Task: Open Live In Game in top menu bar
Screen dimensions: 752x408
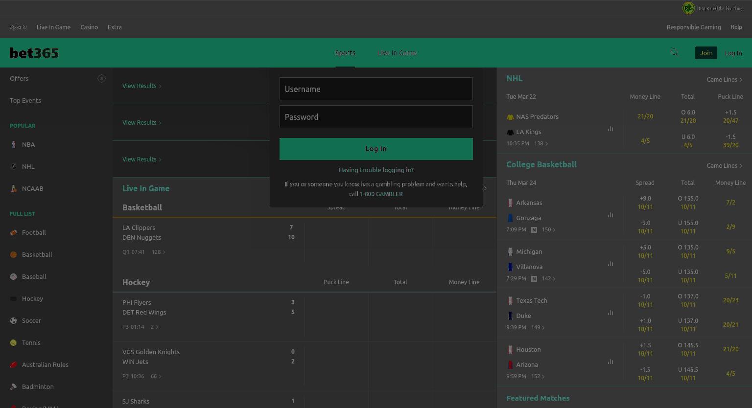Action: pos(53,27)
